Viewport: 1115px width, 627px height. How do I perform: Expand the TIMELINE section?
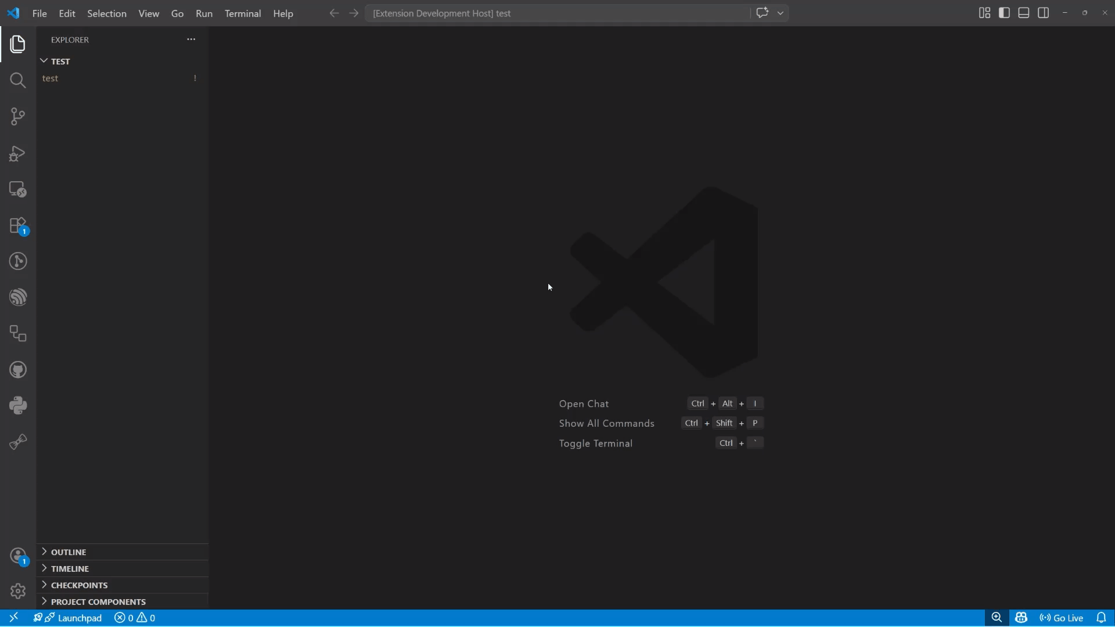coord(123,569)
